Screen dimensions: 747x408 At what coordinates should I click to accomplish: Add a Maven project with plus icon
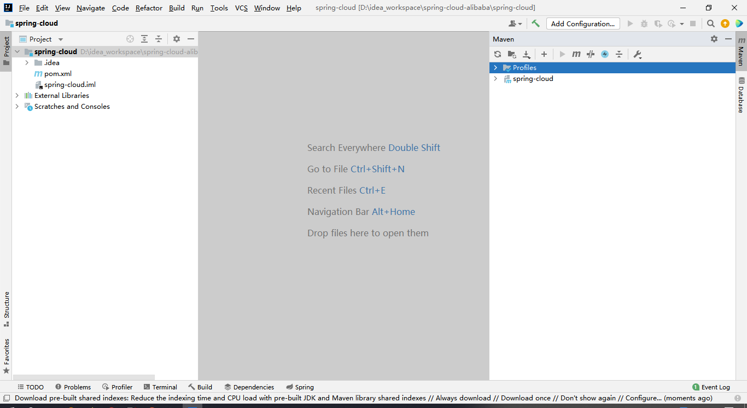coord(544,54)
